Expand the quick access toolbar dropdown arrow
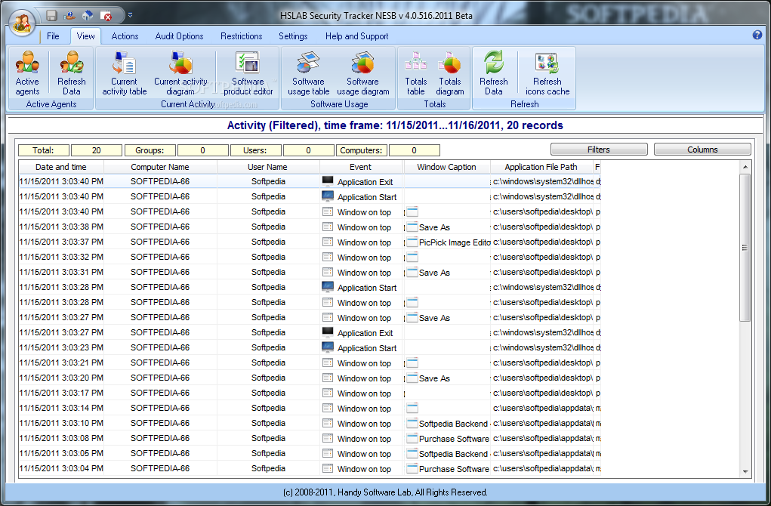Screen dimensions: 771x506 pyautogui.click(x=130, y=15)
